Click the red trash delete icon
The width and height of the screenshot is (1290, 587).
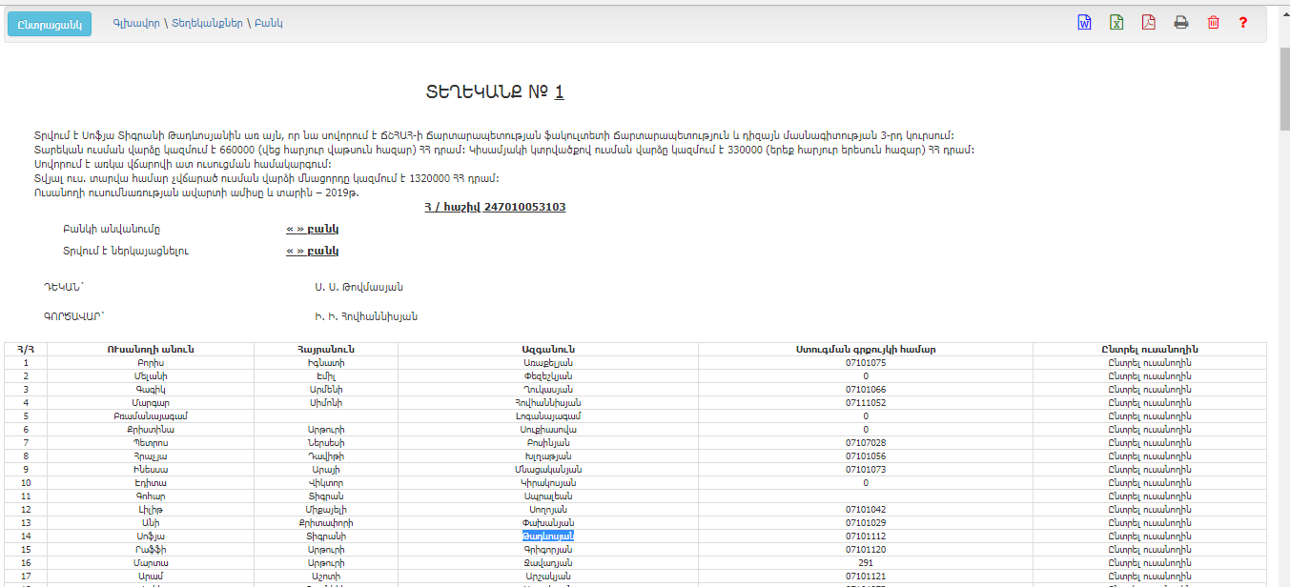coord(1213,23)
